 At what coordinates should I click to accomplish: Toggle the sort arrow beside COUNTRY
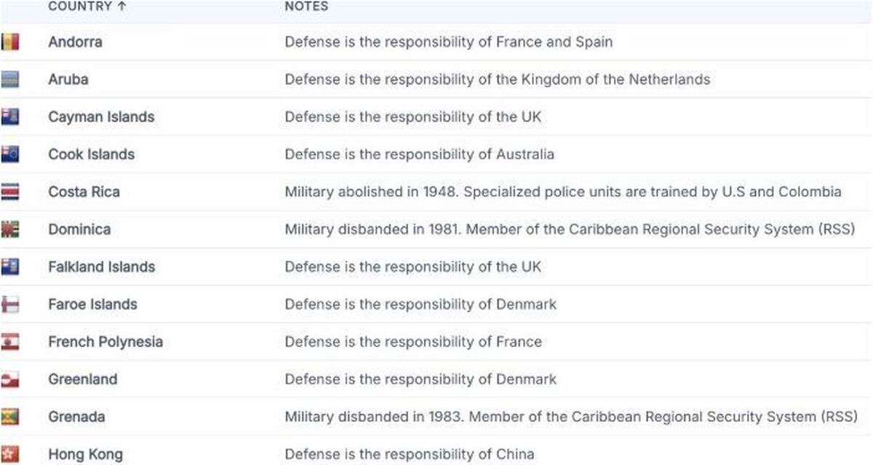click(x=121, y=7)
